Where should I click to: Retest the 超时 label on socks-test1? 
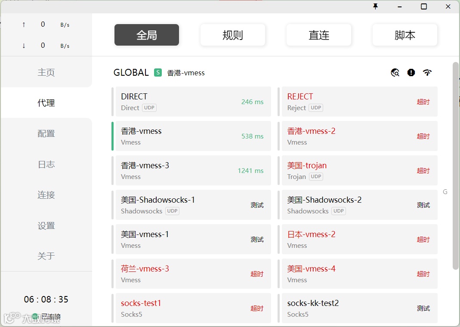tap(257, 308)
